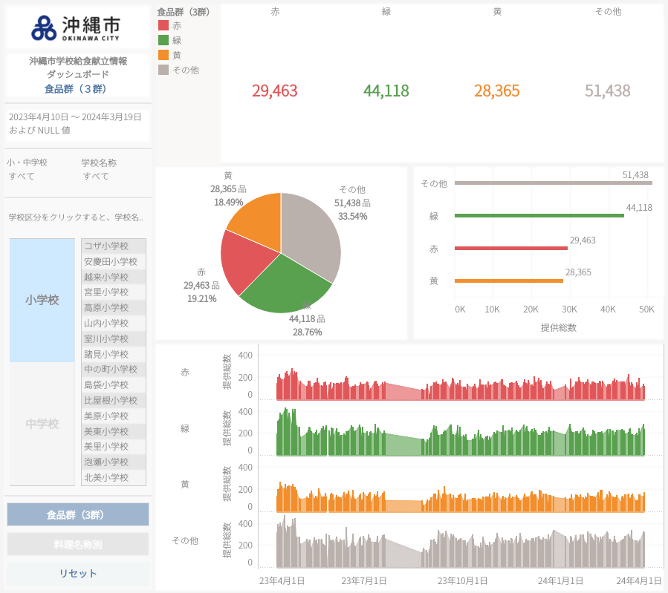The height and width of the screenshot is (593, 668).
Task: Choose 比屋根小学校 from the school list
Action: 114,400
